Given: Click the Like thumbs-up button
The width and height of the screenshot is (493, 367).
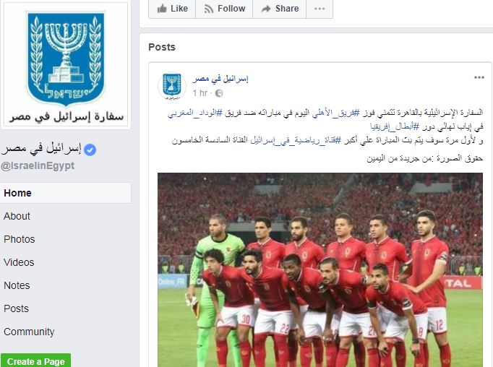Looking at the screenshot, I should pos(172,9).
